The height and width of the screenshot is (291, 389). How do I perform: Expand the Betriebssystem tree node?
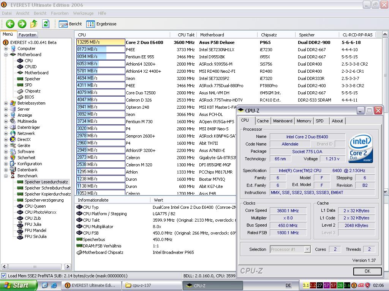point(6,103)
